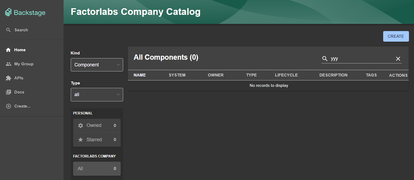Screen dimensions: 414x180
Task: Click the Home house icon
Action: tap(9, 50)
